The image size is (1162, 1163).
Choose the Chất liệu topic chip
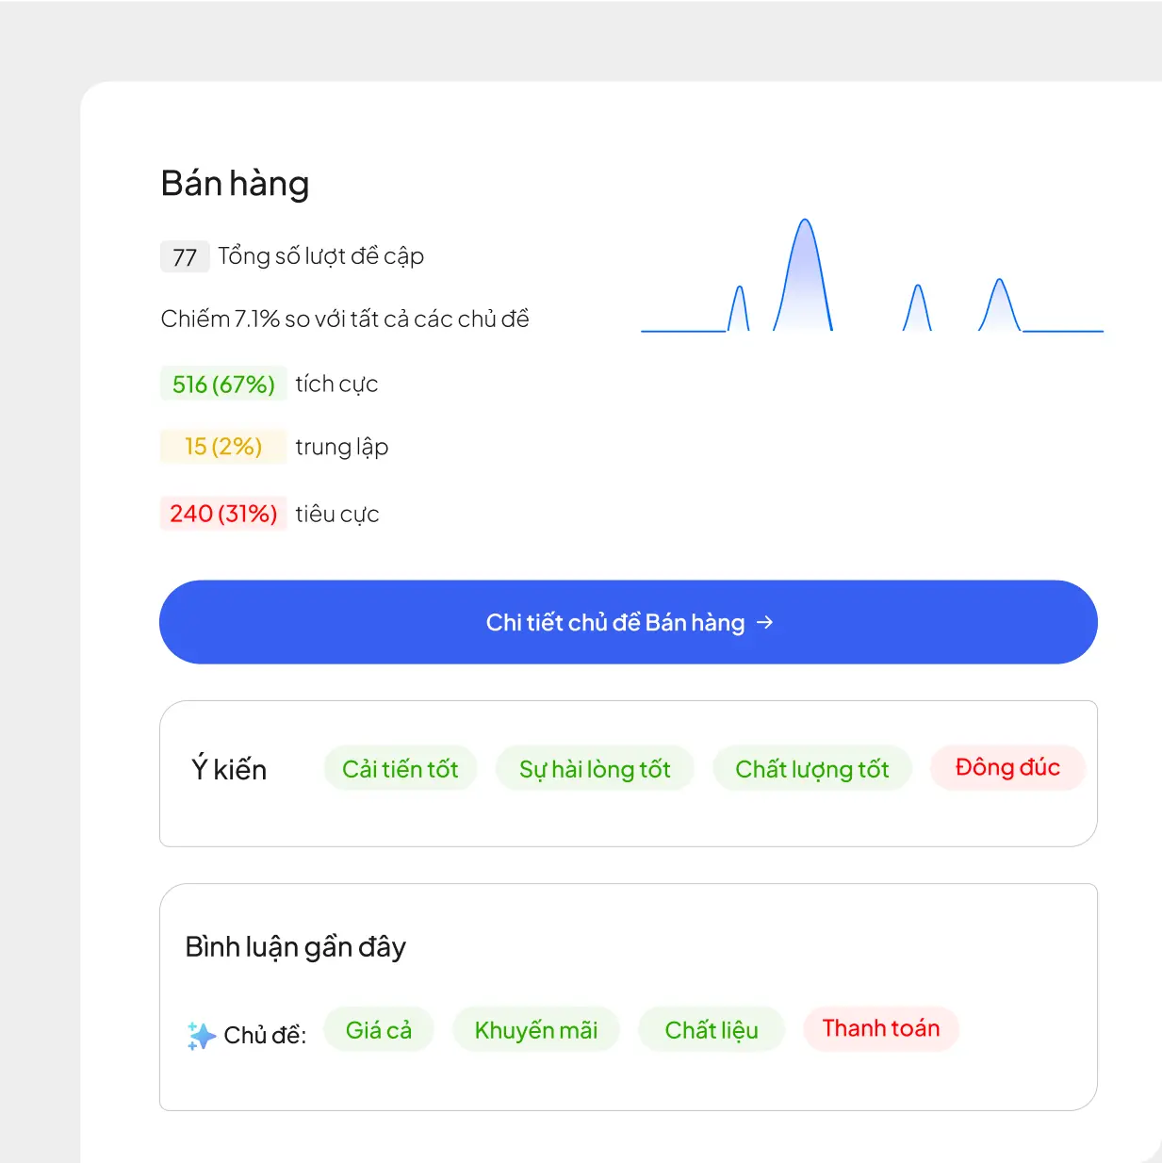pyautogui.click(x=712, y=1029)
